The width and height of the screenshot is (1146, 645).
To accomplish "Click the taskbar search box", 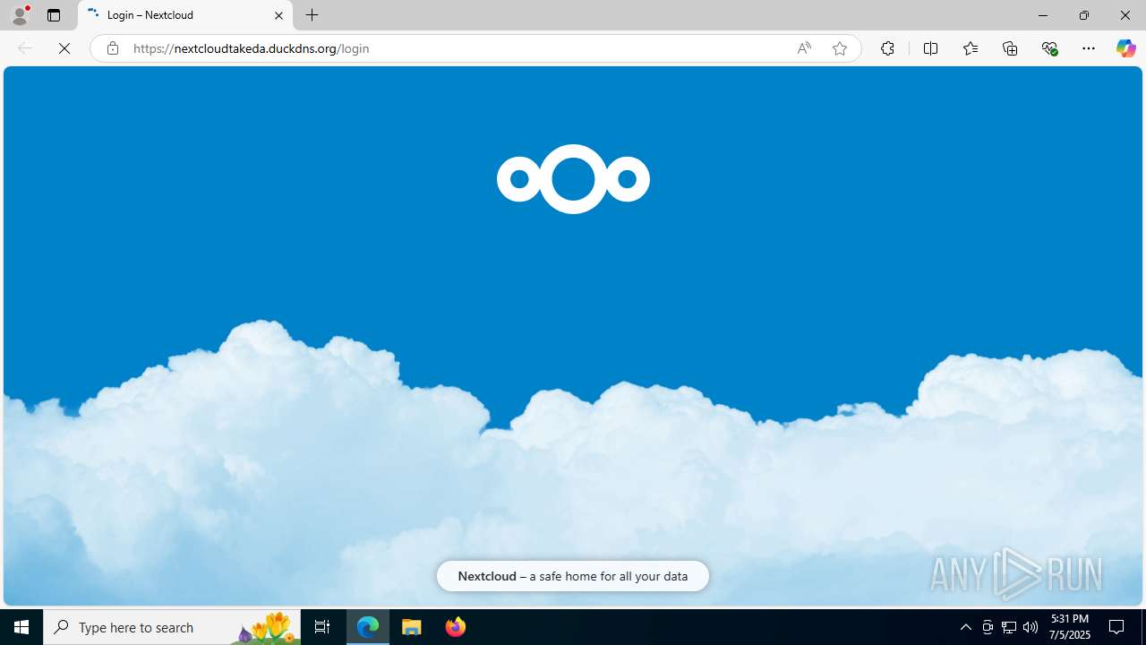I will [x=172, y=627].
